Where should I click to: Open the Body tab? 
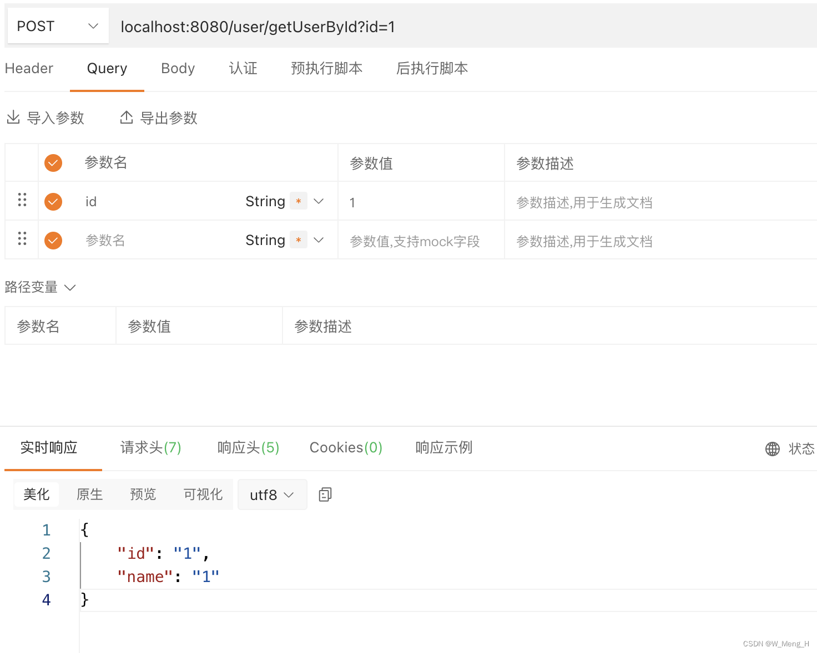[178, 68]
